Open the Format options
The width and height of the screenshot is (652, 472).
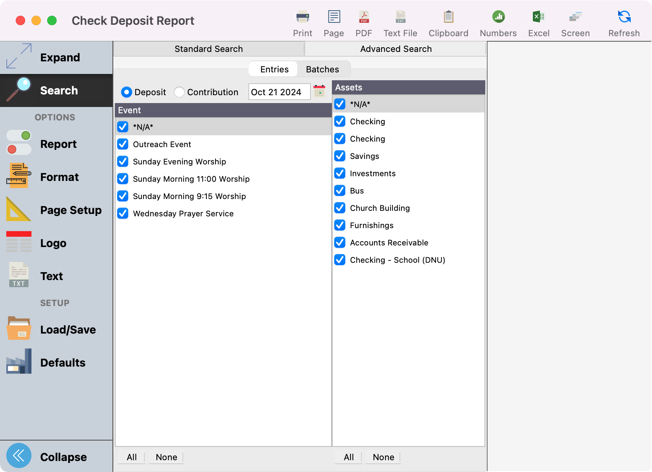(x=59, y=177)
